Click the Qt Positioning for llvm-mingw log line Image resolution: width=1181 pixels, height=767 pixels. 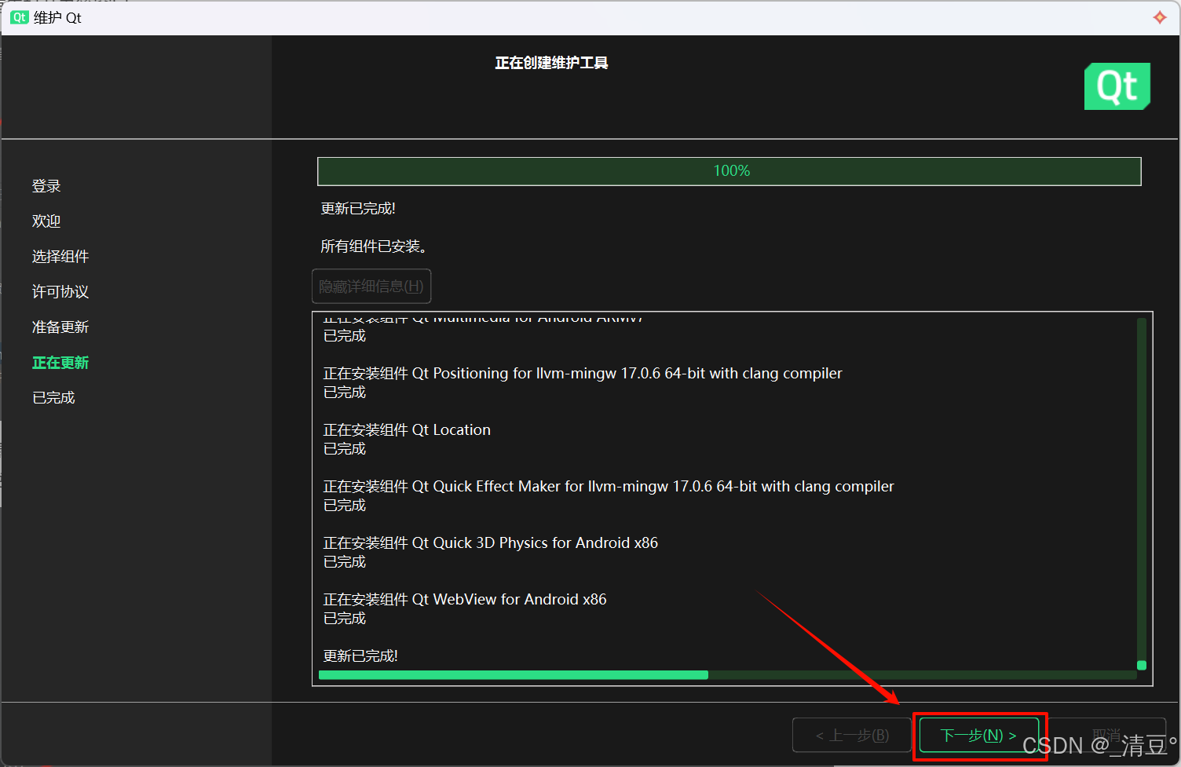[583, 374]
